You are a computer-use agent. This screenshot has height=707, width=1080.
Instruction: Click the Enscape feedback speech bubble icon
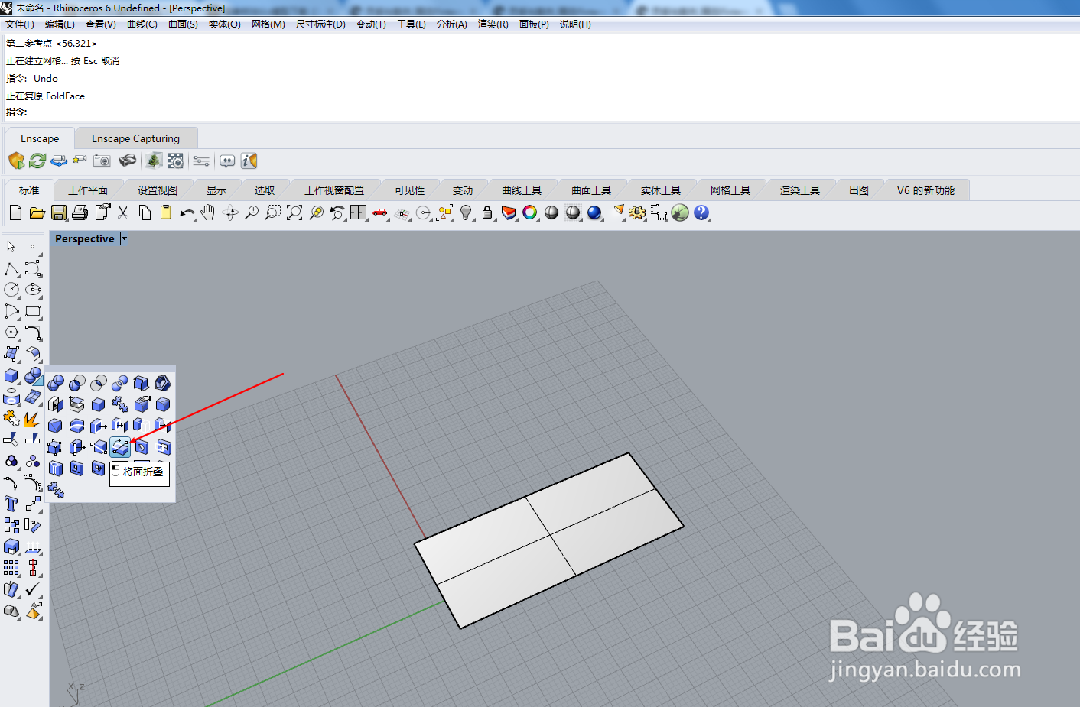[227, 161]
